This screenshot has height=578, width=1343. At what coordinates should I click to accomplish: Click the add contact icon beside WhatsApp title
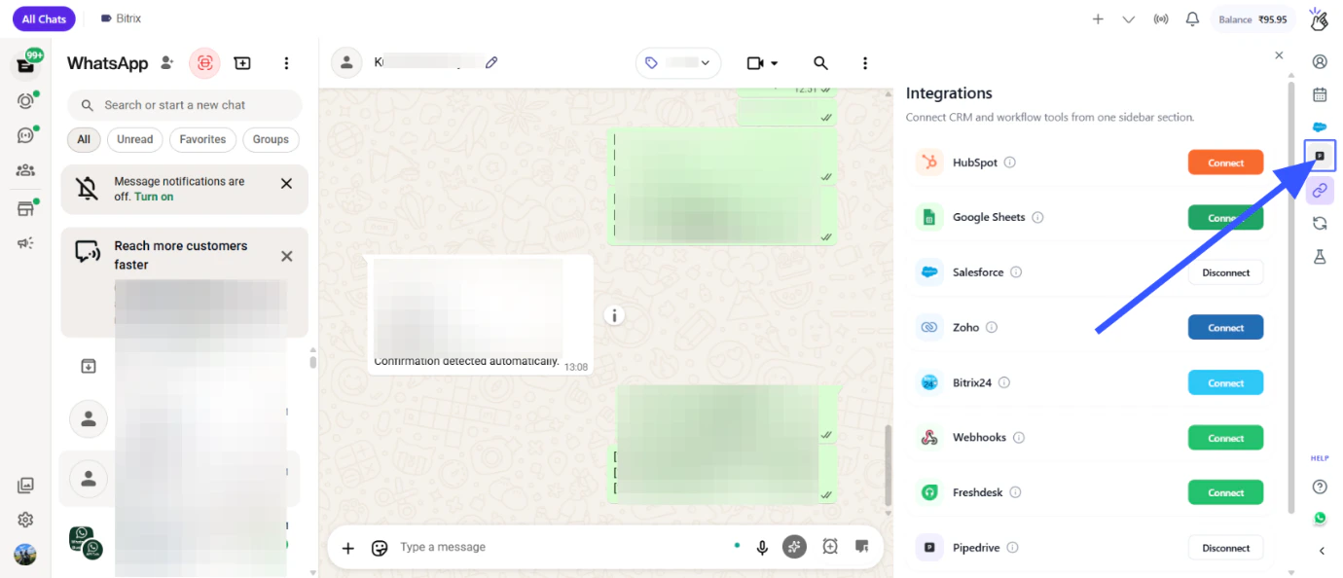(167, 63)
